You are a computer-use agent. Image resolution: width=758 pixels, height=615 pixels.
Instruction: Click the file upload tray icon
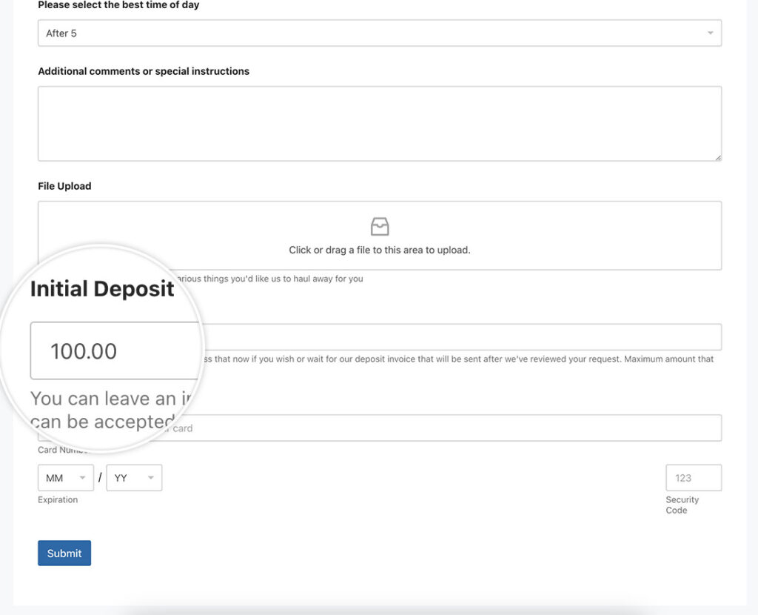[x=380, y=226]
